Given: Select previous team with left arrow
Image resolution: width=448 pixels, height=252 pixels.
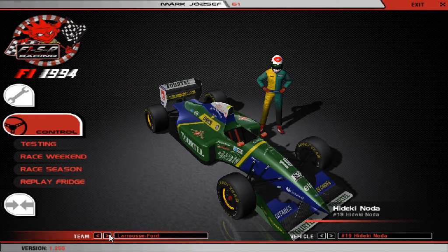Looking at the screenshot, I should pyautogui.click(x=98, y=236).
